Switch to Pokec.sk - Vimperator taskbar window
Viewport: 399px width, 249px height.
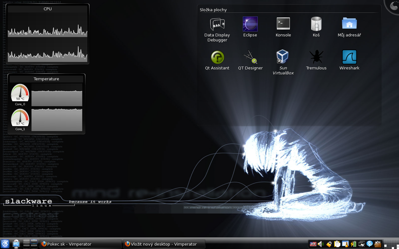click(81, 244)
